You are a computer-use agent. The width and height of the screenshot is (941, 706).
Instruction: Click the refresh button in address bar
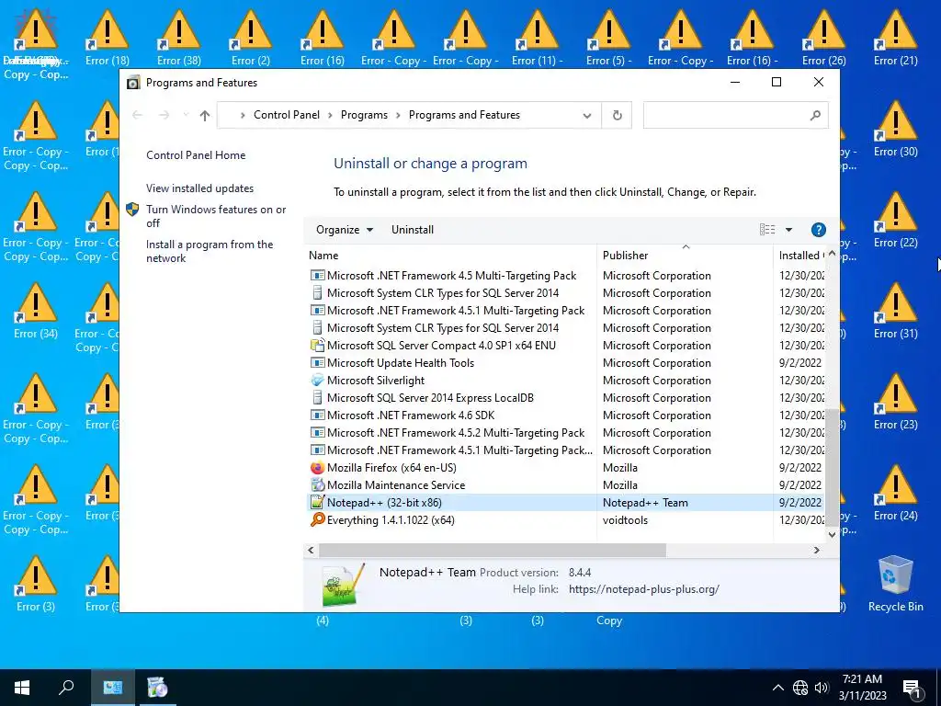617,115
